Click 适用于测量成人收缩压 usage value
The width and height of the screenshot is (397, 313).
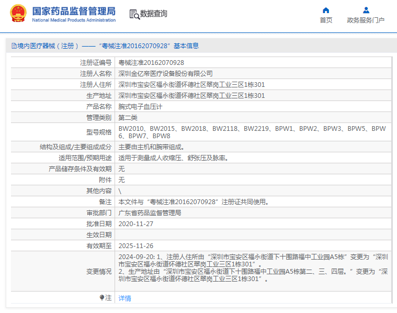173,158
